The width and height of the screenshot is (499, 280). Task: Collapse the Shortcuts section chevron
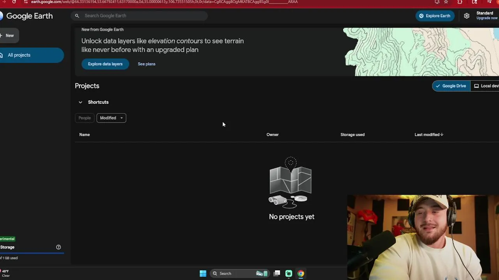pos(80,102)
